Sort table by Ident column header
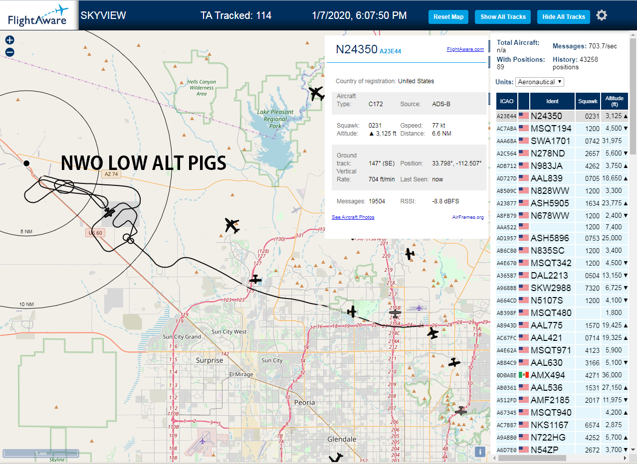Viewport: 637px width, 464px height. pyautogui.click(x=552, y=101)
